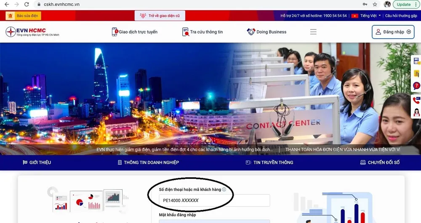Reload the page with the refresh icon
Image resolution: width=421 pixels, height=223 pixels.
(27, 4)
